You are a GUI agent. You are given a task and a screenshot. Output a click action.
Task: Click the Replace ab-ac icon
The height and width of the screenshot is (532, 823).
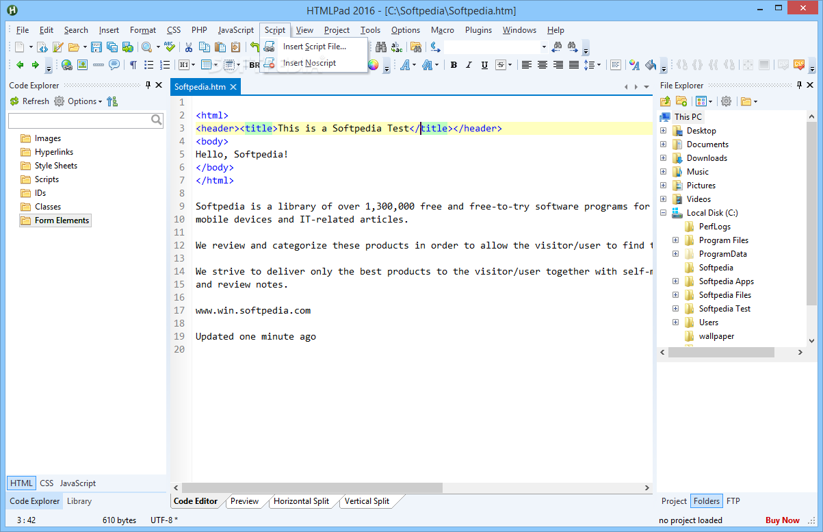397,47
